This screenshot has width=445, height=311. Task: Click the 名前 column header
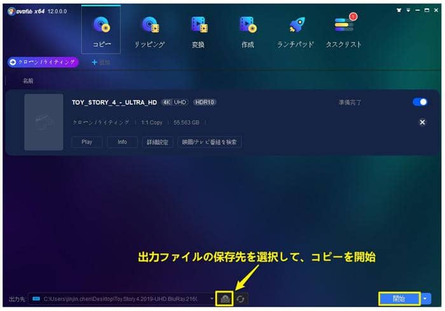click(28, 81)
